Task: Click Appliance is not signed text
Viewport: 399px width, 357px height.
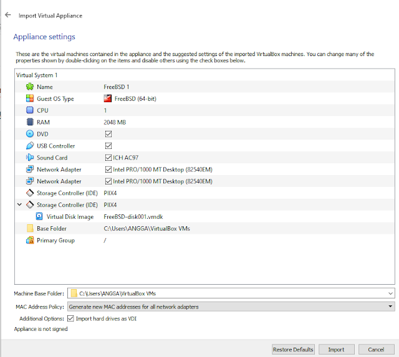Action: pyautogui.click(x=41, y=329)
